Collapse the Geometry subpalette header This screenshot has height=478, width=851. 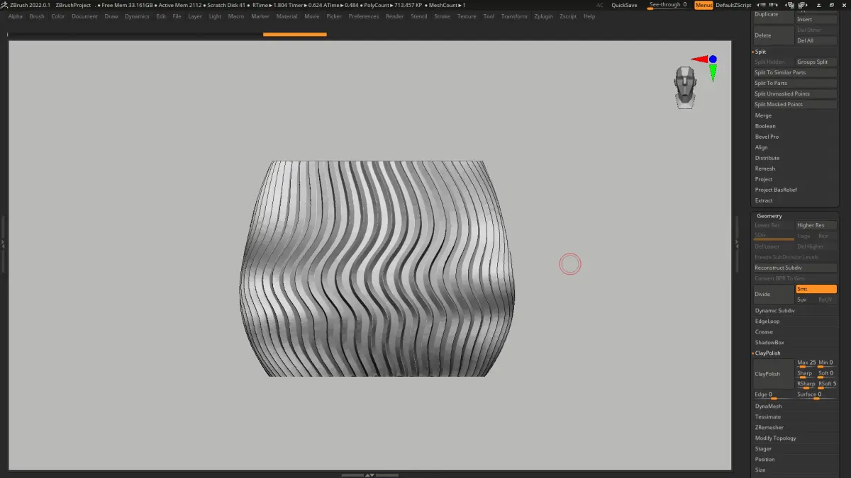pyautogui.click(x=769, y=215)
